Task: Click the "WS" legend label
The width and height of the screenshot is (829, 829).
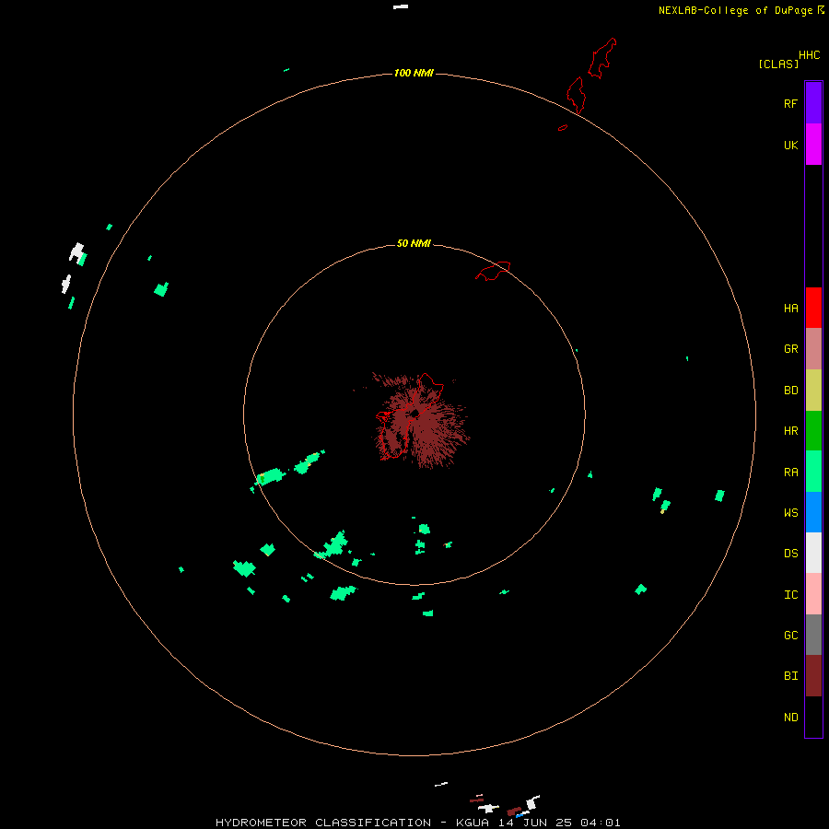Action: point(791,513)
